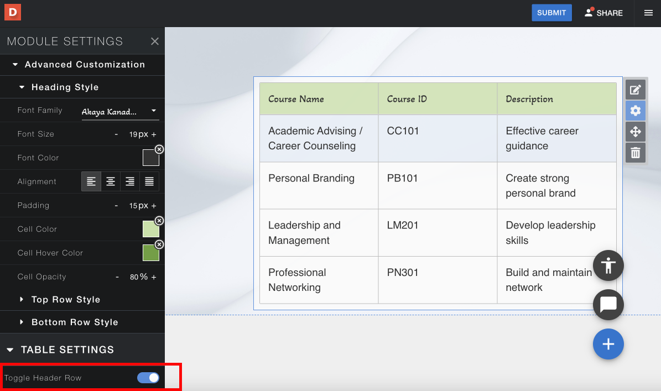Image resolution: width=661 pixels, height=391 pixels.
Task: Click the Submit button
Action: pos(551,13)
